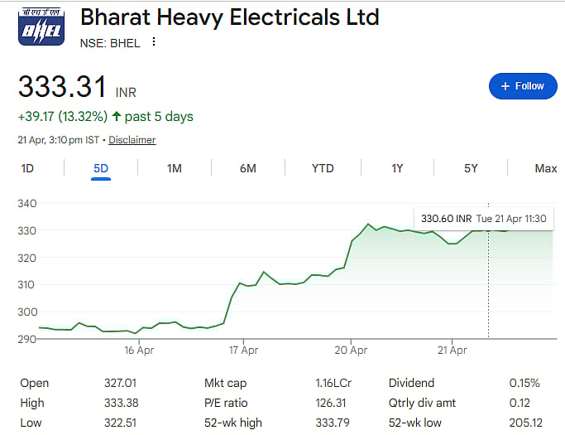Open the Disclaimer link
565x435 pixels.
click(132, 140)
